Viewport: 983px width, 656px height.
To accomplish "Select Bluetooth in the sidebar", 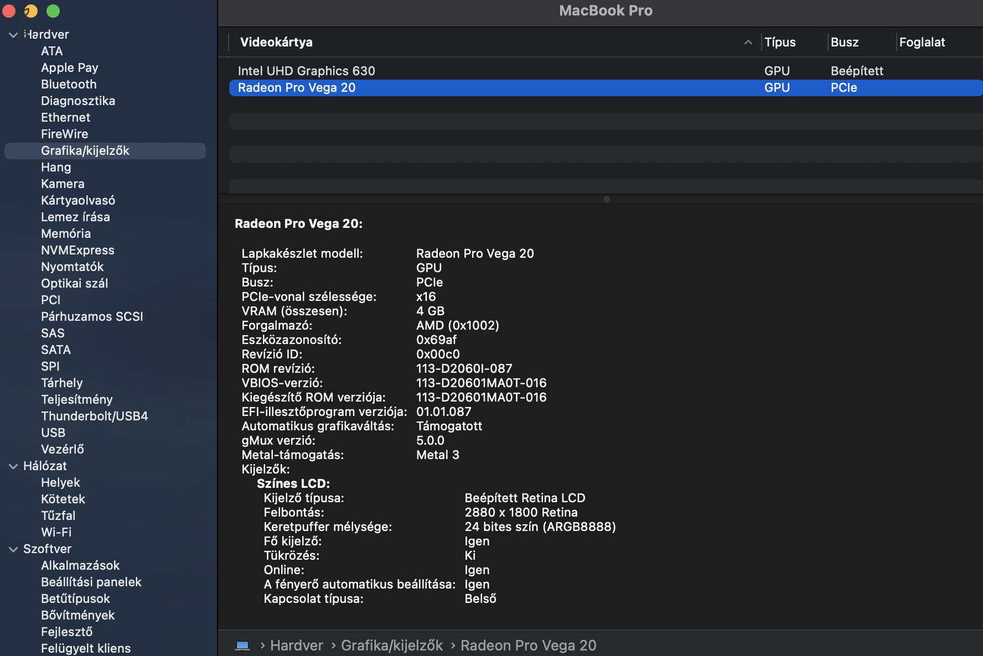I will tap(69, 84).
